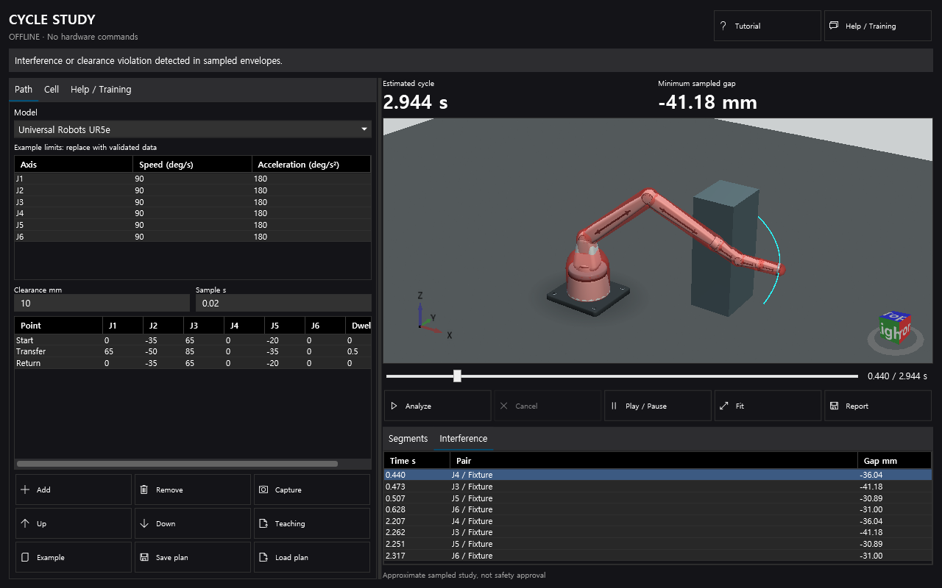Switch to the Cell tab
942x588 pixels.
[52, 90]
